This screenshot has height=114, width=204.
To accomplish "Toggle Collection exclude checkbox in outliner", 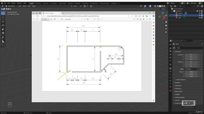I will tap(197, 11).
